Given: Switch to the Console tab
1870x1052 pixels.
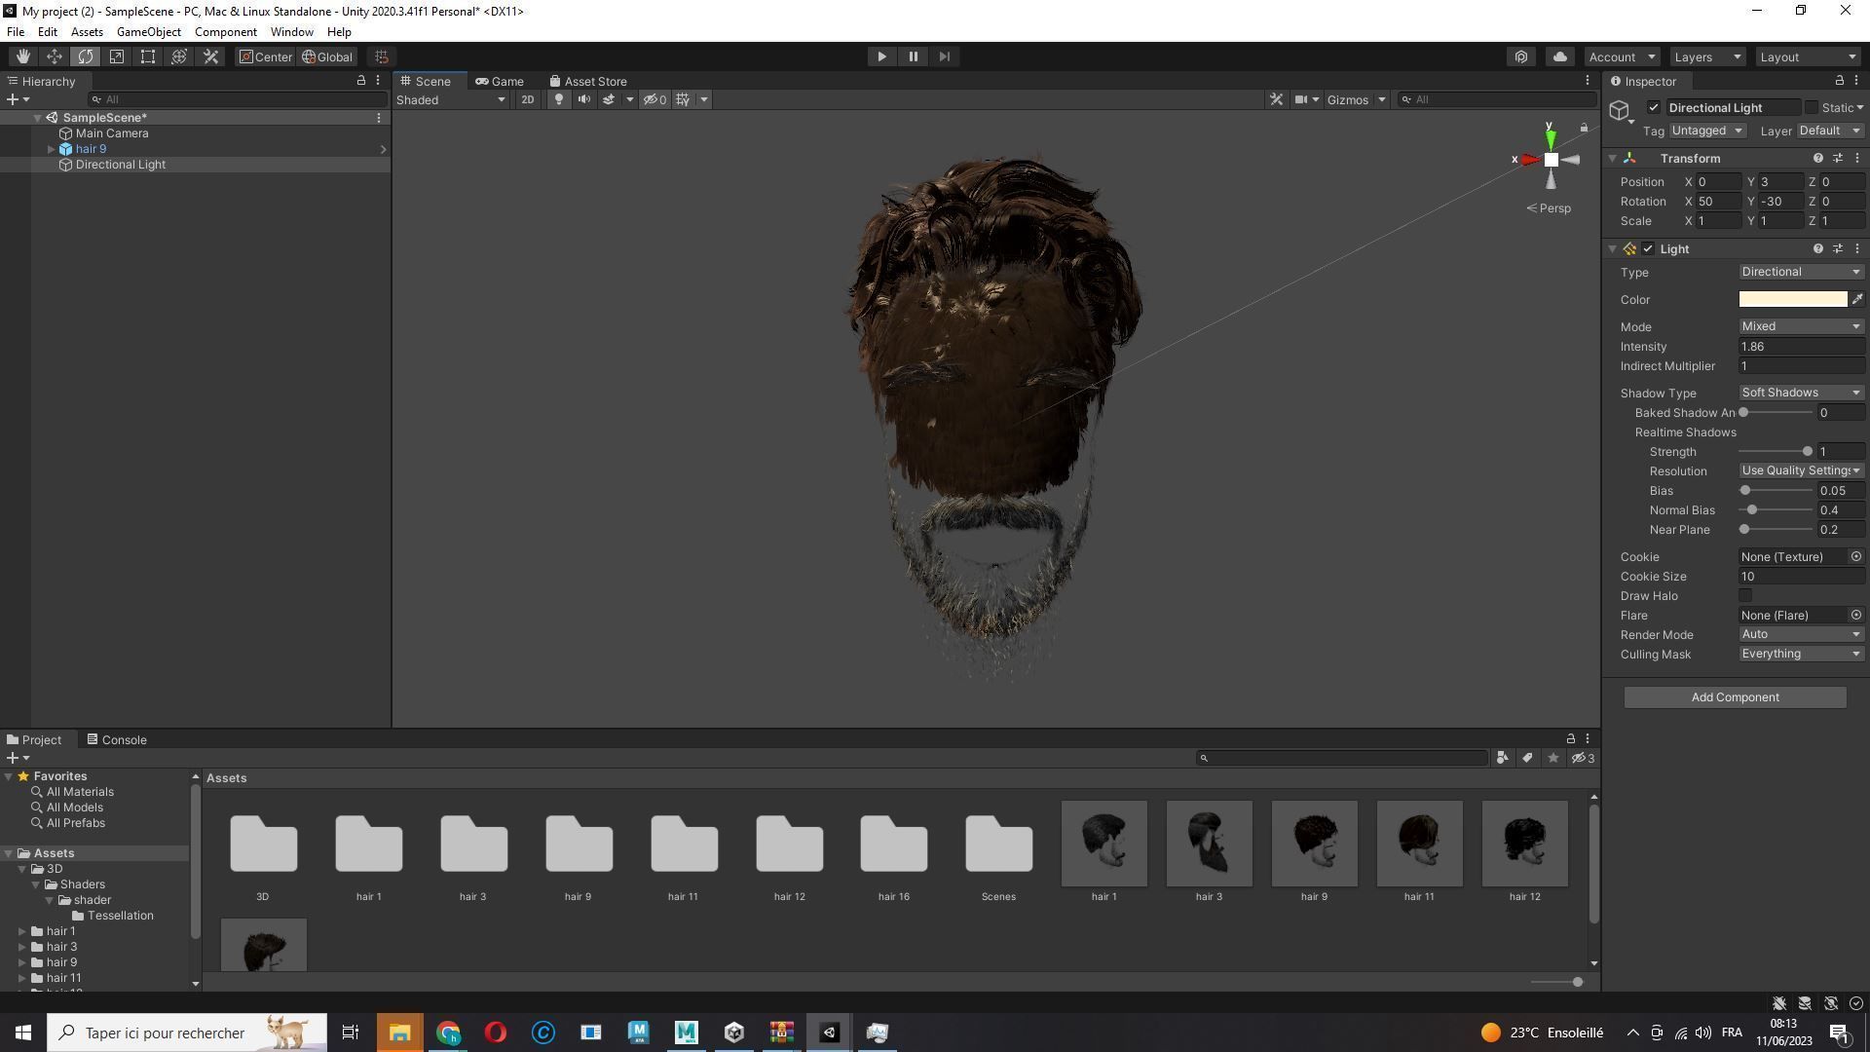Looking at the screenshot, I should (117, 739).
